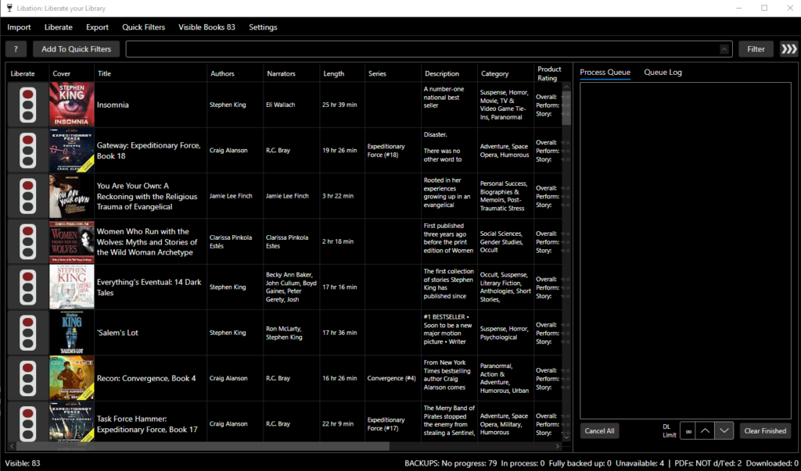Viewport: 801px width, 471px height.
Task: Click the 'Eli Wallach' narrator cell
Action: [291, 105]
